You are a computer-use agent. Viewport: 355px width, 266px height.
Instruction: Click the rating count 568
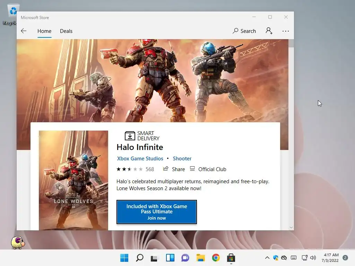pyautogui.click(x=150, y=169)
